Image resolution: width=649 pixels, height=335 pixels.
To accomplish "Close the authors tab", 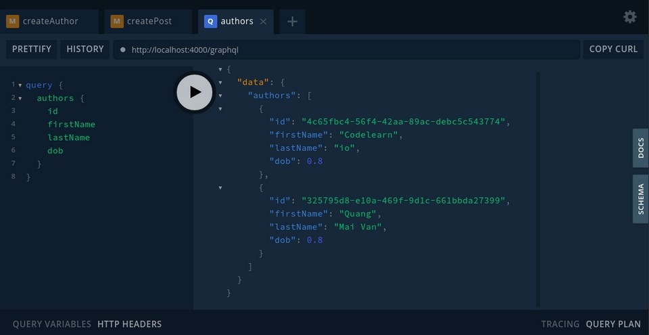I will point(263,22).
